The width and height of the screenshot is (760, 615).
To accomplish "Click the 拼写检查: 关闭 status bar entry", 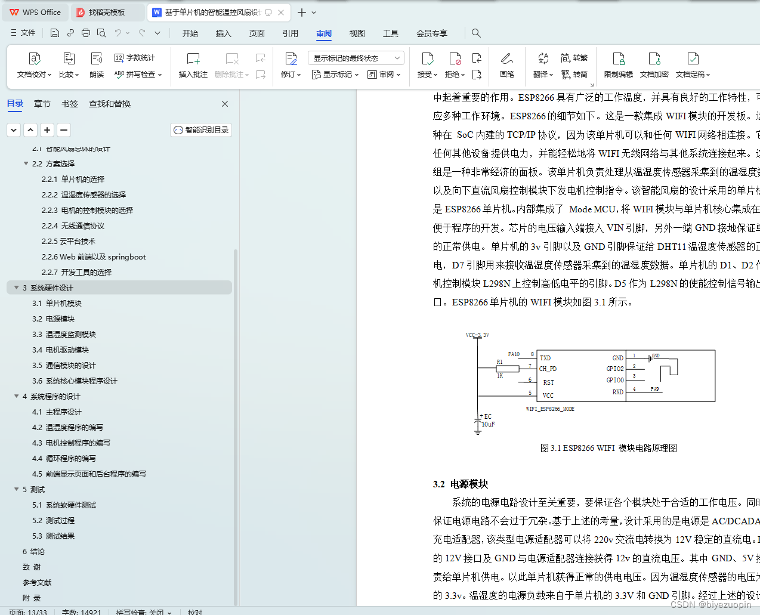I will tap(143, 611).
